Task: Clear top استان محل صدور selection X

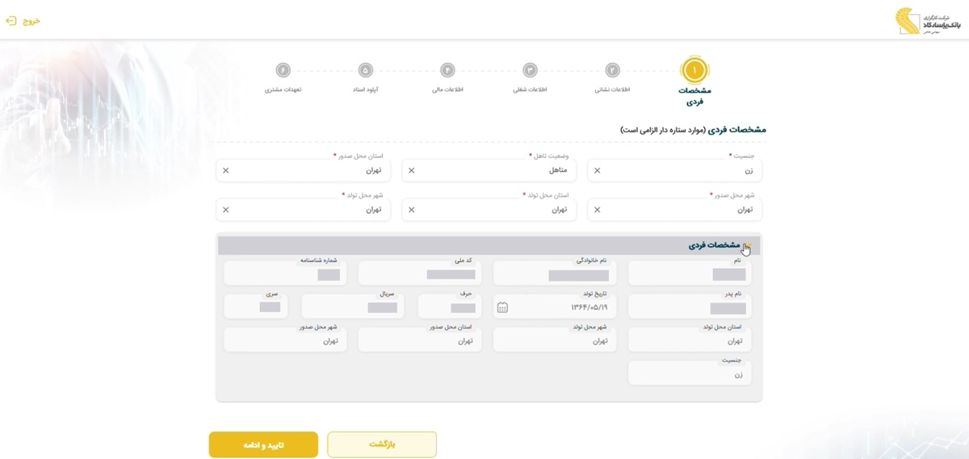Action: click(225, 170)
